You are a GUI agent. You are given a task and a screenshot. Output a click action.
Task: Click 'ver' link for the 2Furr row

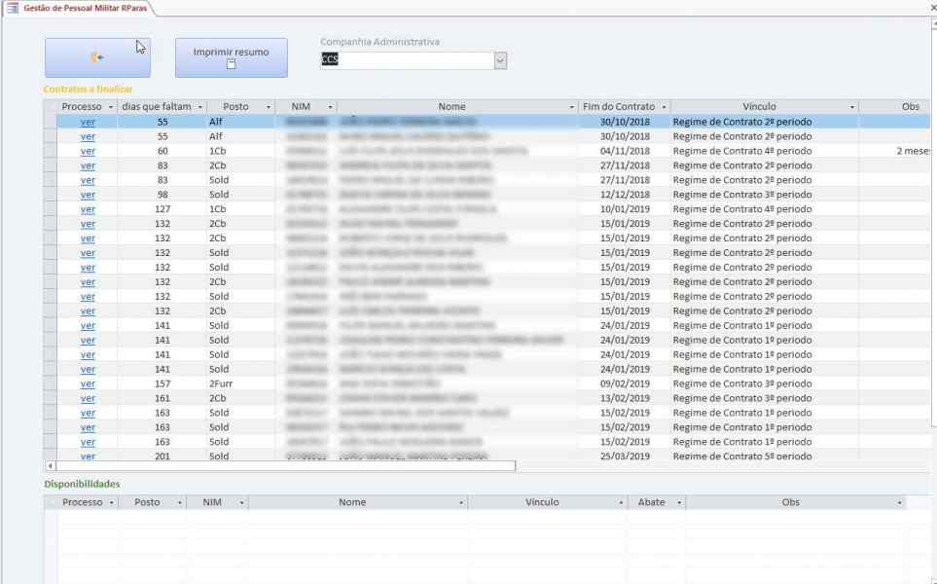coord(88,383)
